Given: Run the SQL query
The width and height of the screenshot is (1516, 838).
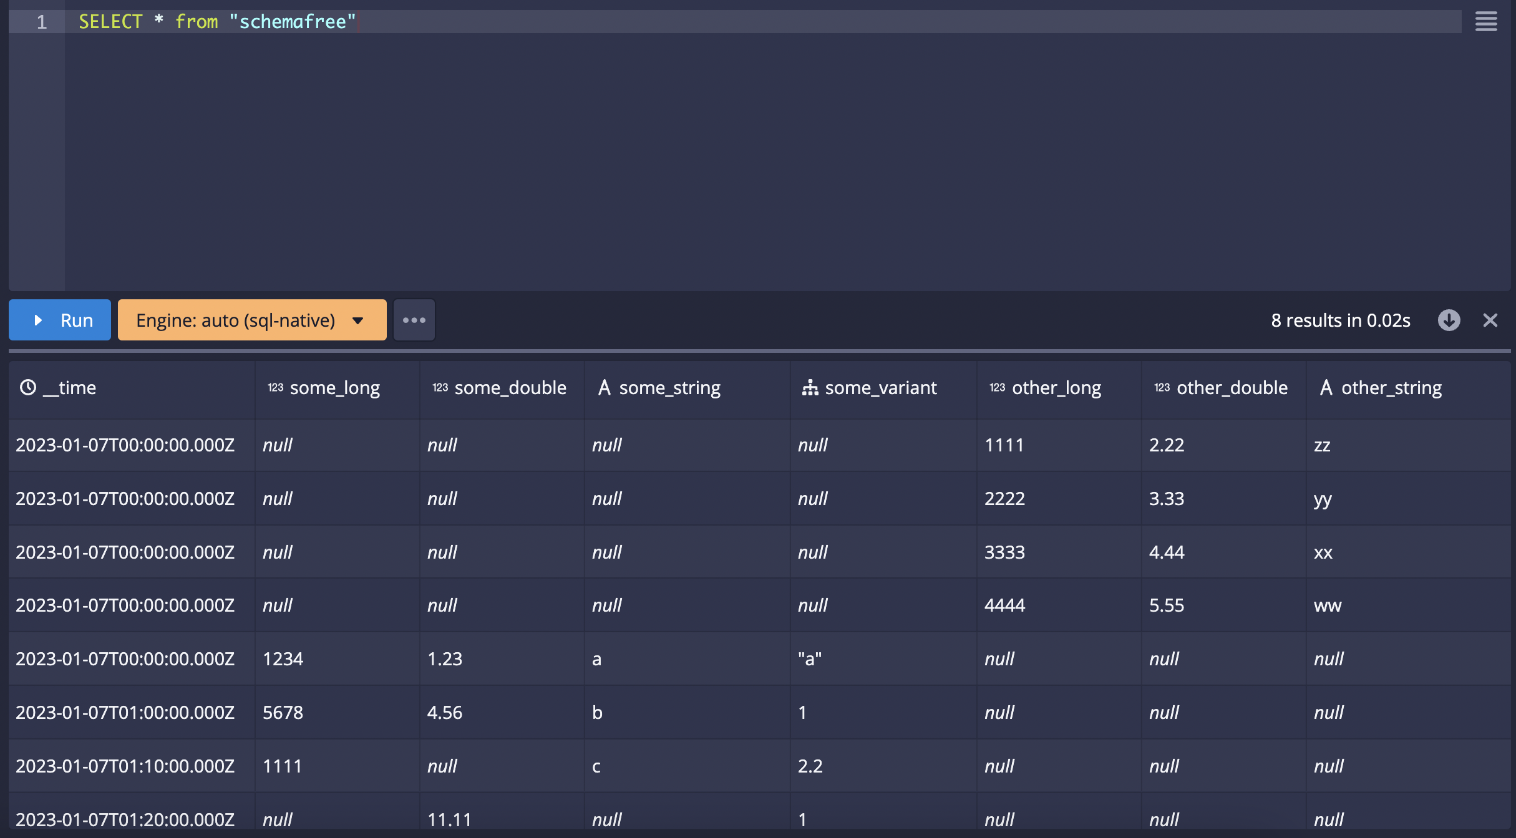Looking at the screenshot, I should coord(60,320).
